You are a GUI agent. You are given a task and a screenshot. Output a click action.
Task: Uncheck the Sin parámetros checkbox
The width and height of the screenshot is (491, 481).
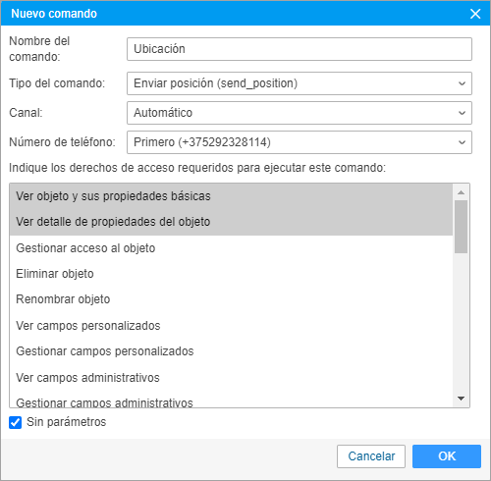click(16, 422)
